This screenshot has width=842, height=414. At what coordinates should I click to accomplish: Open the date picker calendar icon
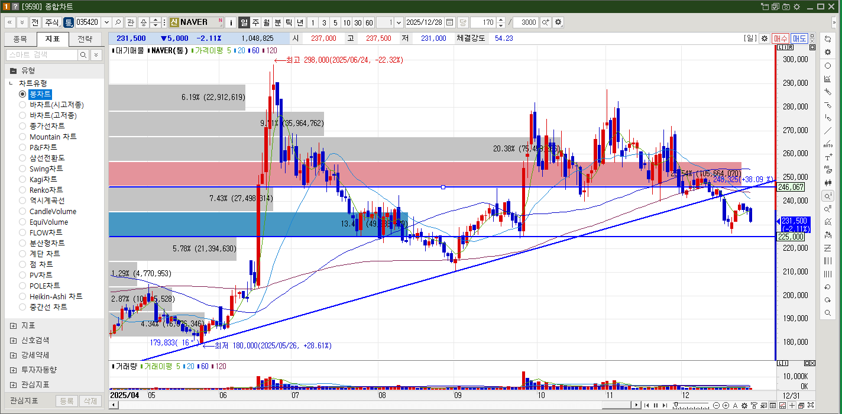pyautogui.click(x=450, y=22)
